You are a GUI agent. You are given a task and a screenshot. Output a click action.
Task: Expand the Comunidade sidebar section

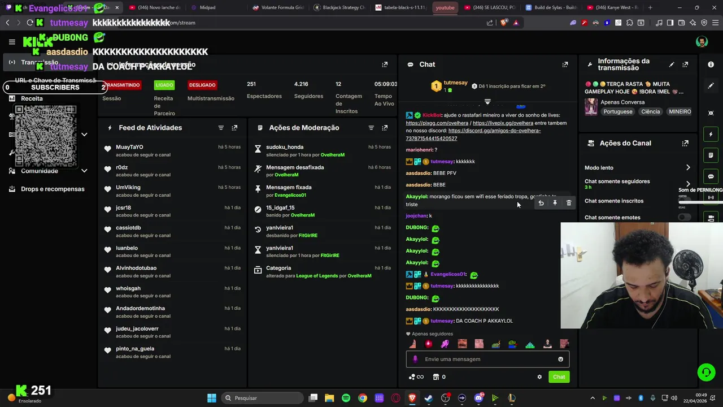click(x=84, y=171)
